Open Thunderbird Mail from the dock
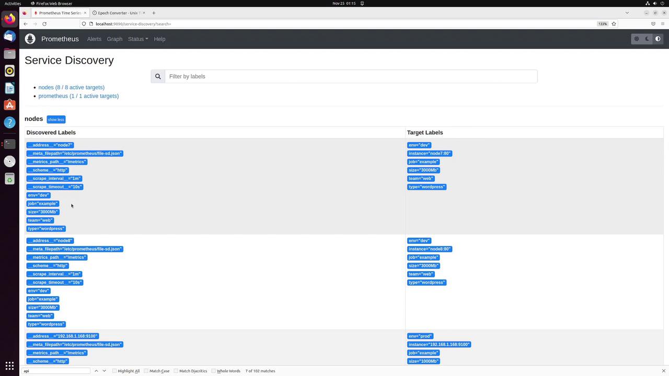The width and height of the screenshot is (669, 376). (x=9, y=36)
